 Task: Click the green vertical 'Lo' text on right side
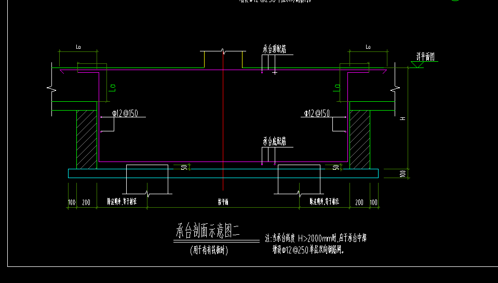coord(337,88)
